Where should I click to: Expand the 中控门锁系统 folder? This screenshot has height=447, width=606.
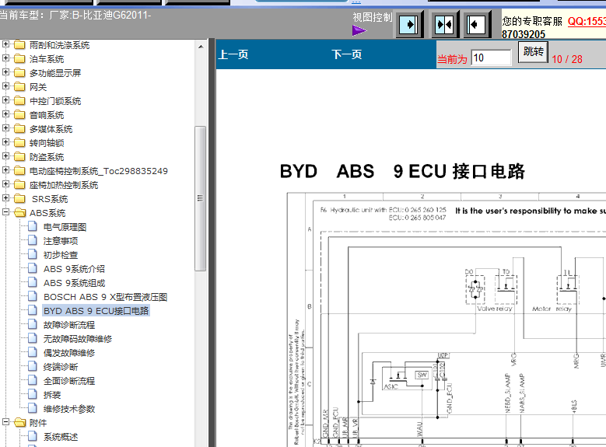(x=5, y=100)
